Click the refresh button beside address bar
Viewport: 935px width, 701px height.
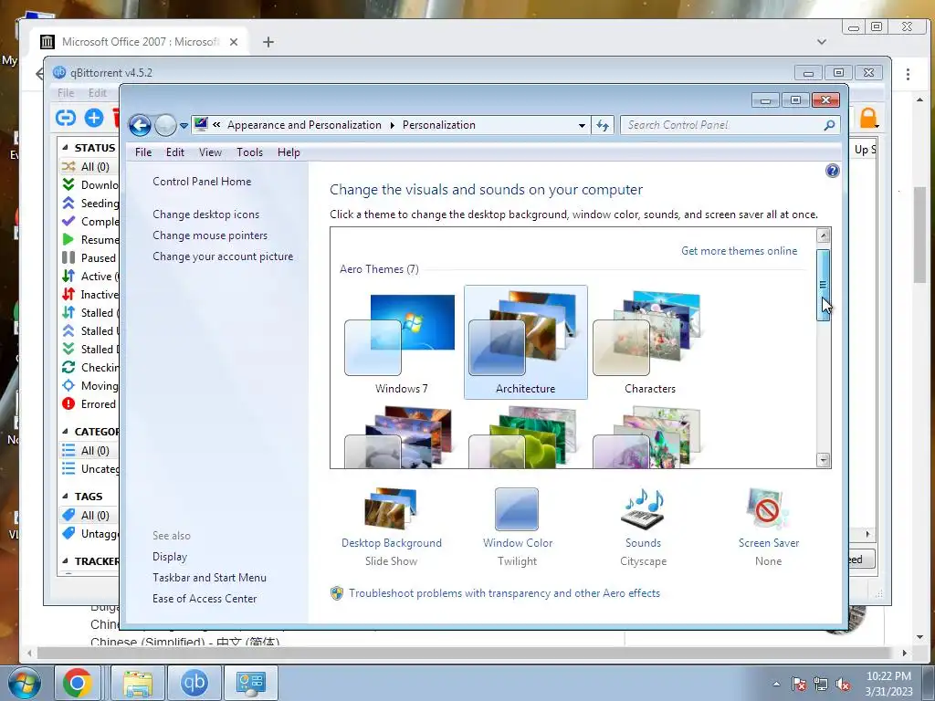coord(603,125)
